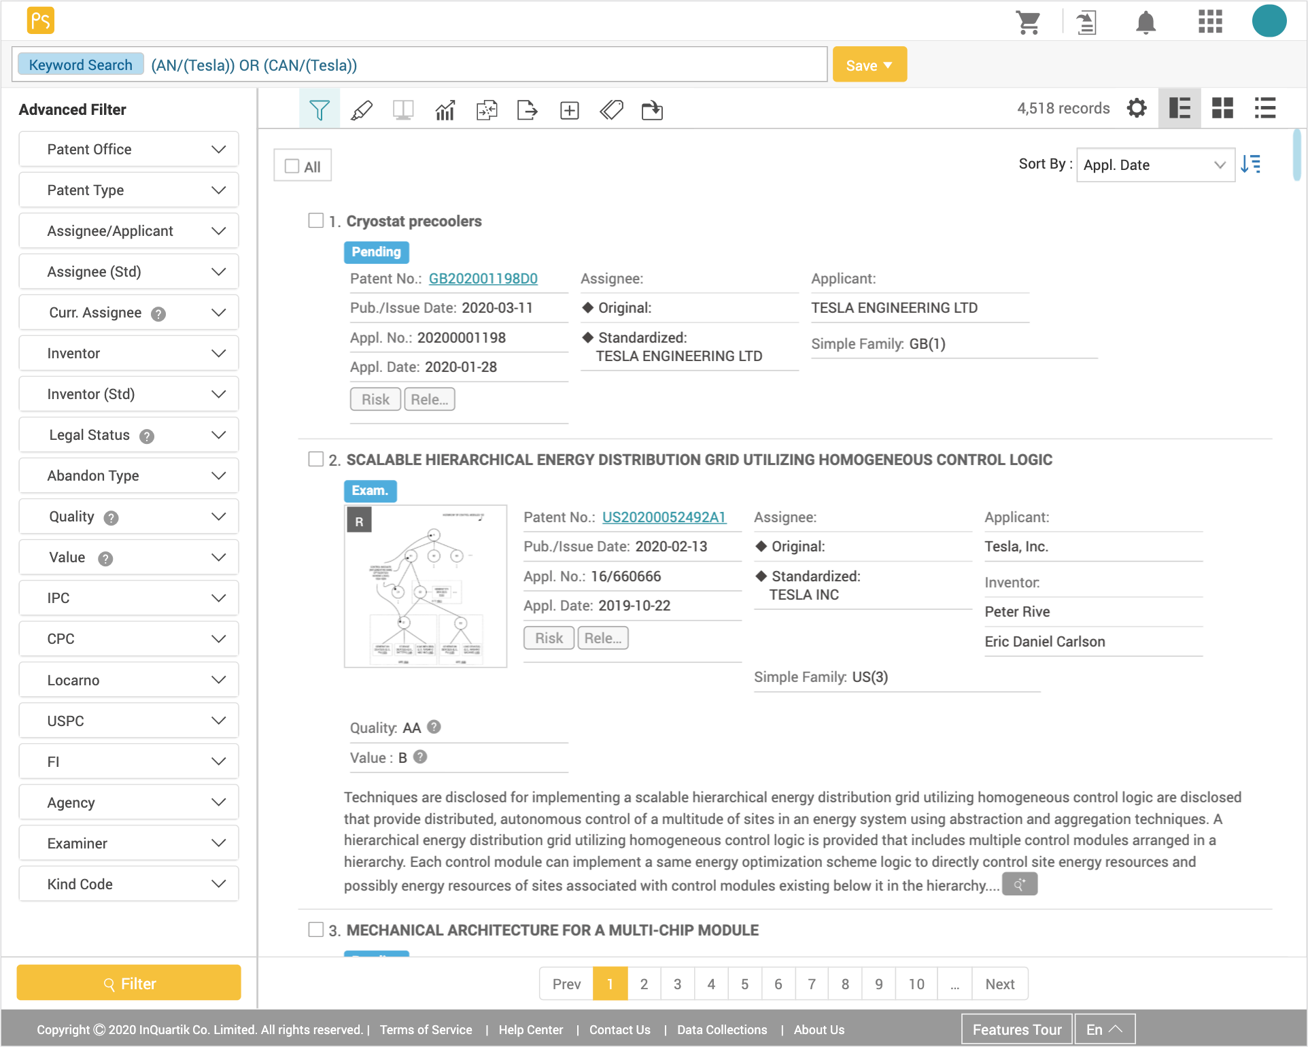Show Legal Status help tooltip
This screenshot has height=1047, width=1308.
tap(147, 436)
